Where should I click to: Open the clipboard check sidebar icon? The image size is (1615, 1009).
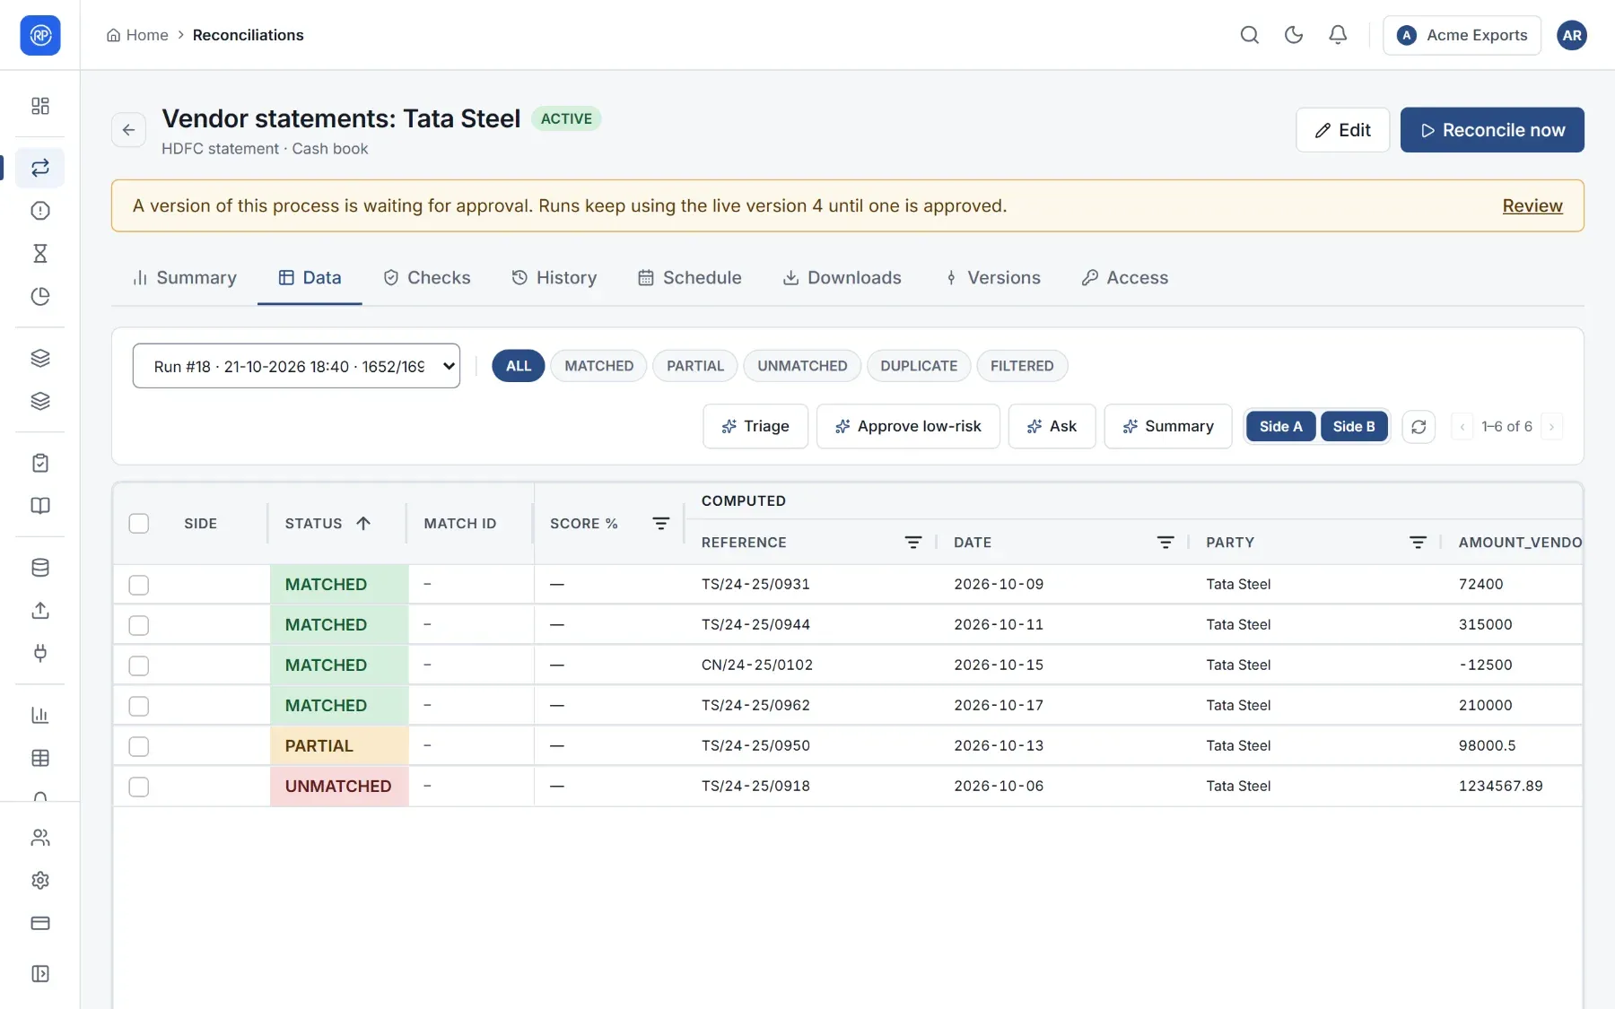40,463
